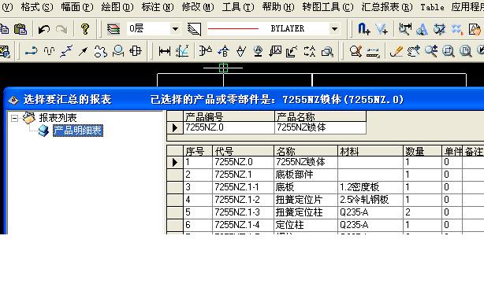Open the 工具(T) menu
Screen dimensions: 484x302
238,7
